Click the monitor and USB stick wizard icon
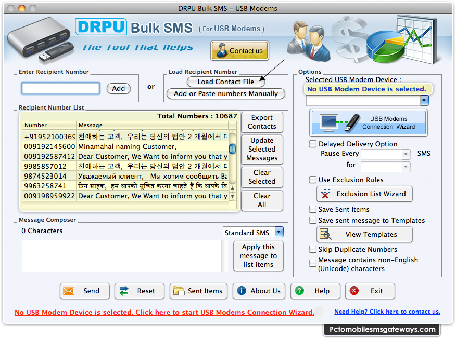 click(340, 123)
